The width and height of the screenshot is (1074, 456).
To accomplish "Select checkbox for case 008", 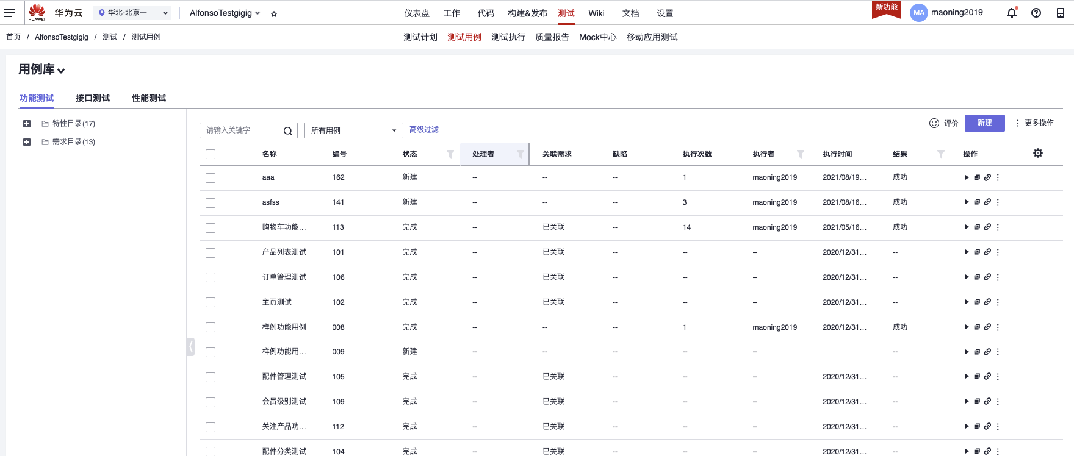I will 211,327.
